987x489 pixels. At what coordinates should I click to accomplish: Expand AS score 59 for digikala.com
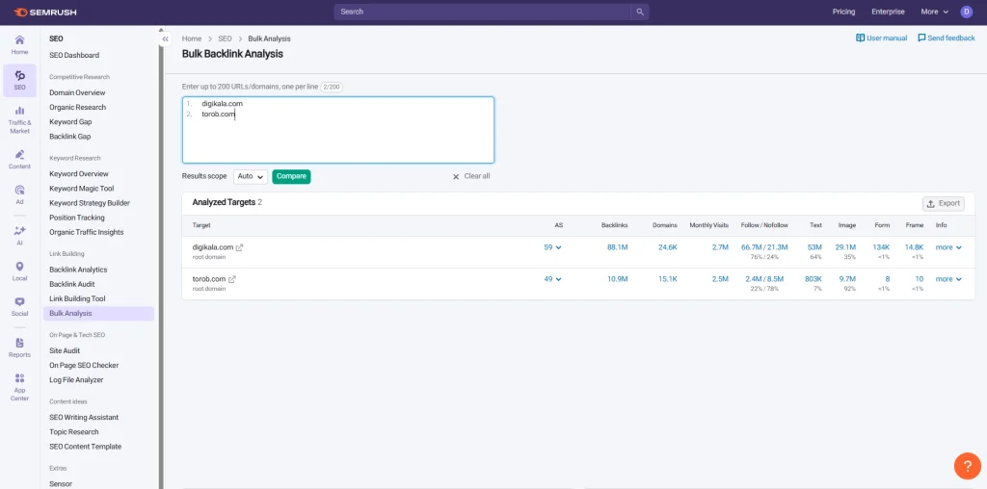tap(552, 247)
